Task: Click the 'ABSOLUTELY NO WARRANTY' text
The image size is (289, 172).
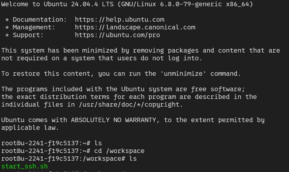Action: tap(114, 120)
